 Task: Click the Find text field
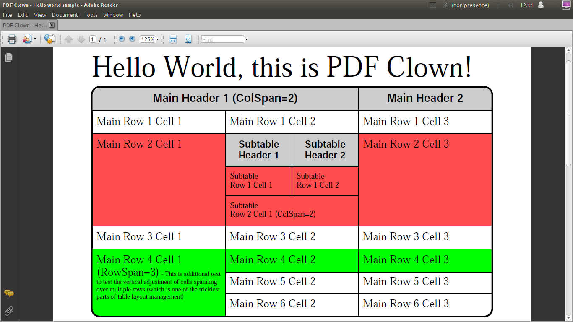pos(222,39)
